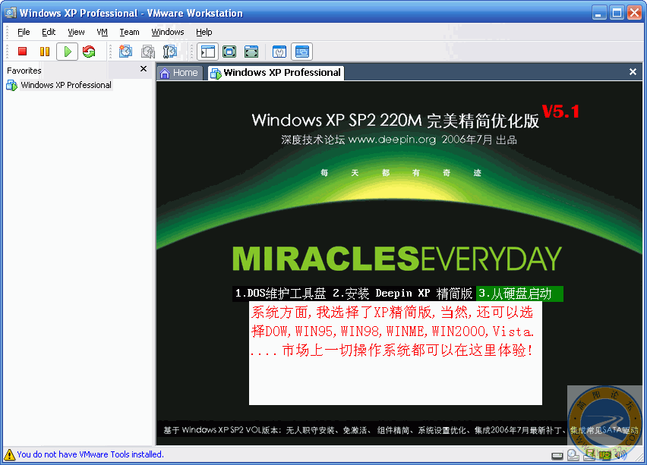Open the VM menu

(102, 32)
